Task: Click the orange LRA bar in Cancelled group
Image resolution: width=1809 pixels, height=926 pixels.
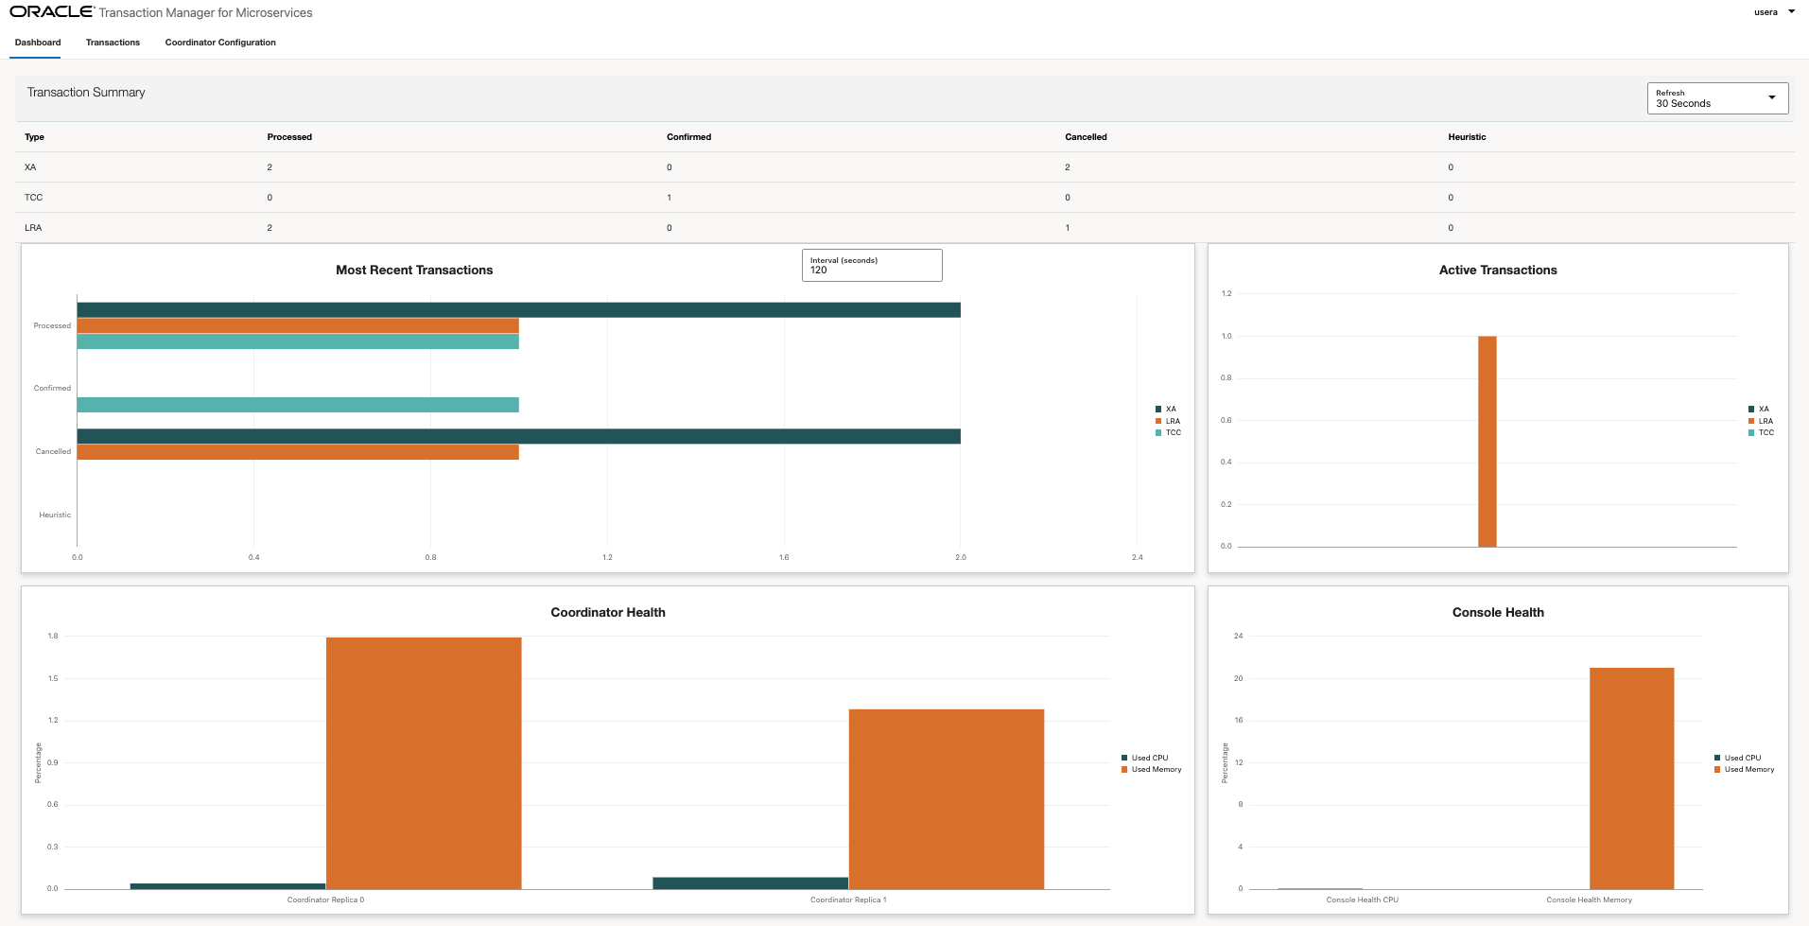Action: pyautogui.click(x=298, y=452)
